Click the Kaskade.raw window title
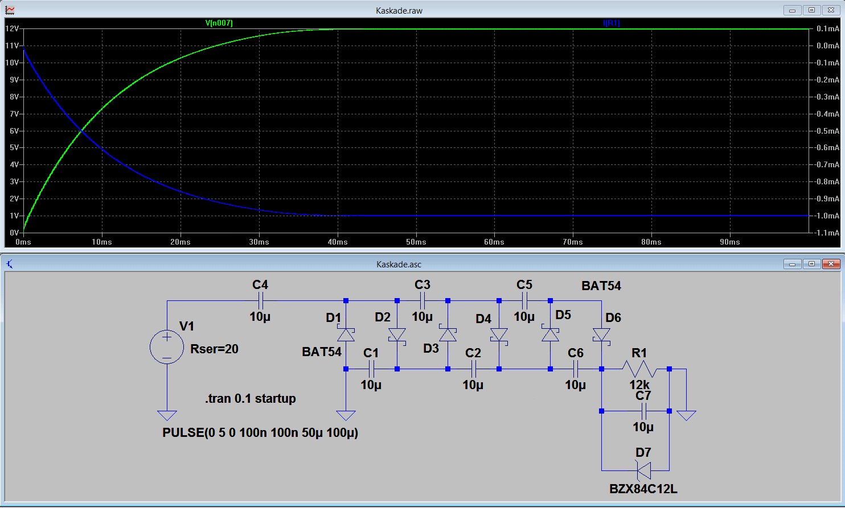Image resolution: width=845 pixels, height=508 pixels. (x=399, y=11)
